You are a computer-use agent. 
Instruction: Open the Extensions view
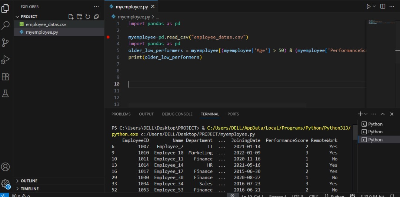coord(6,76)
